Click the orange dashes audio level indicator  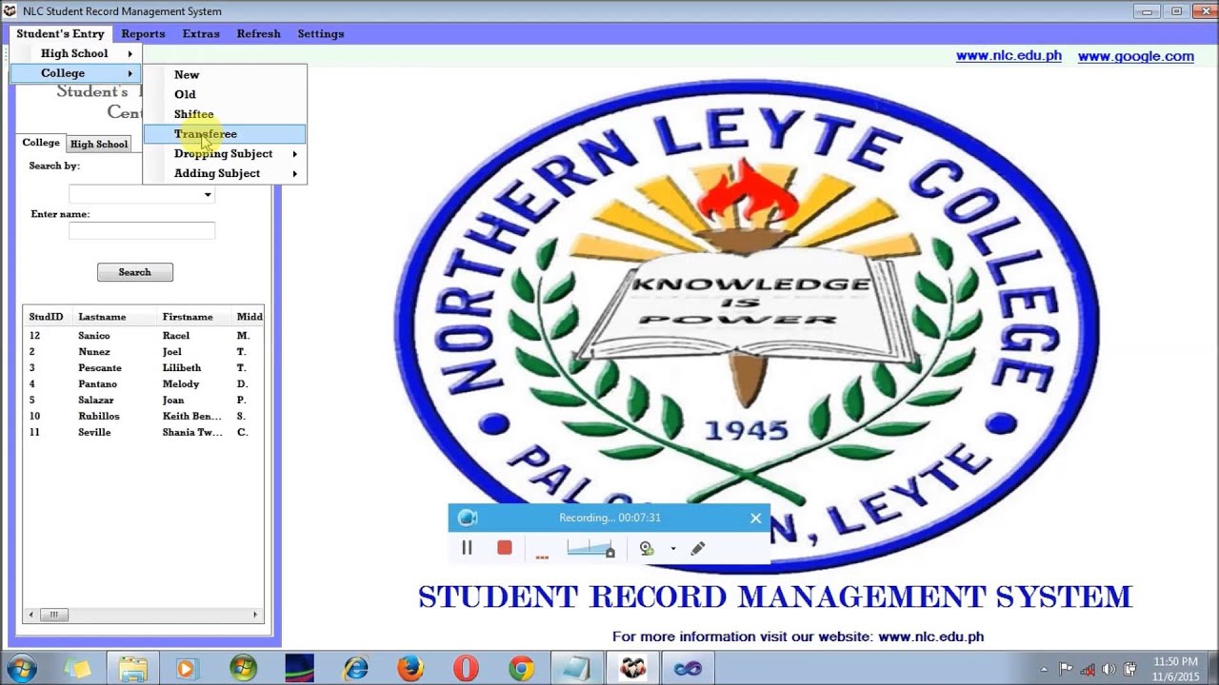tap(542, 557)
